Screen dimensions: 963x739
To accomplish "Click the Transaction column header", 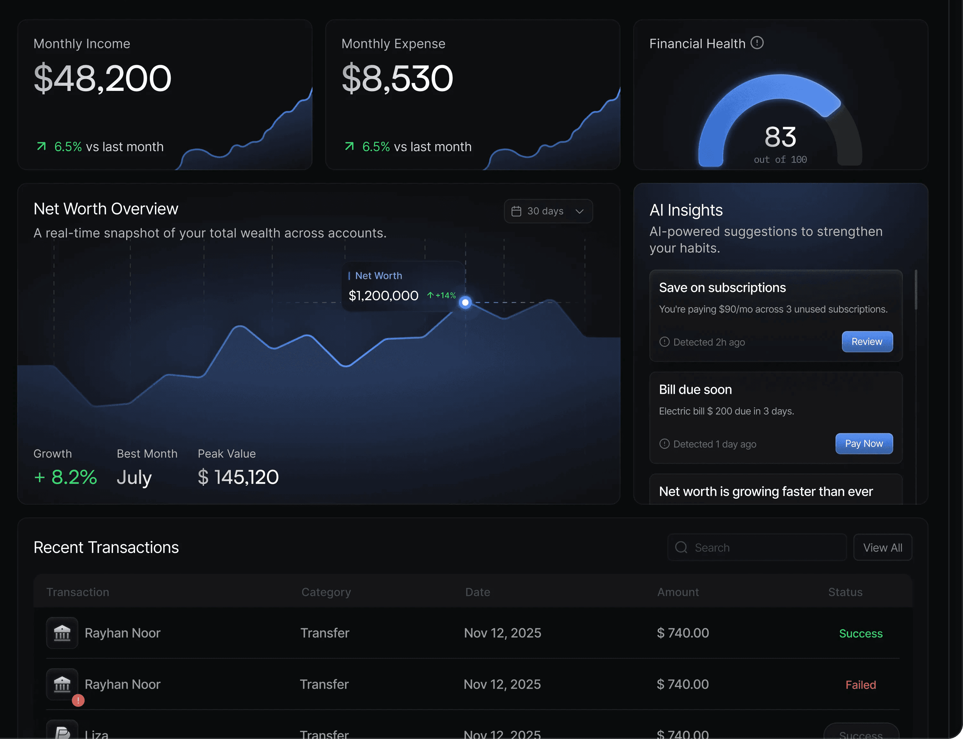I will click(x=78, y=592).
